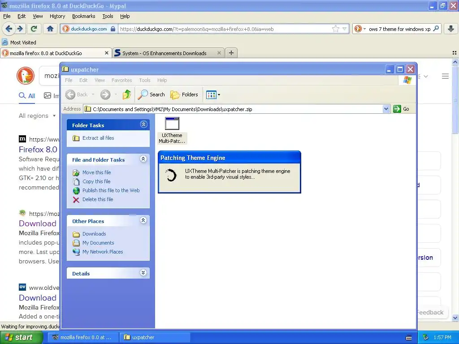Open Most Visited bookmarks folder
Viewport: 459px width, 344px height.
pos(19,43)
